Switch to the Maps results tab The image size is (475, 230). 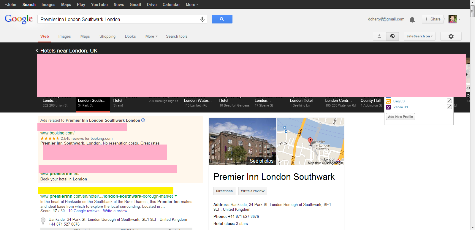[x=85, y=36]
